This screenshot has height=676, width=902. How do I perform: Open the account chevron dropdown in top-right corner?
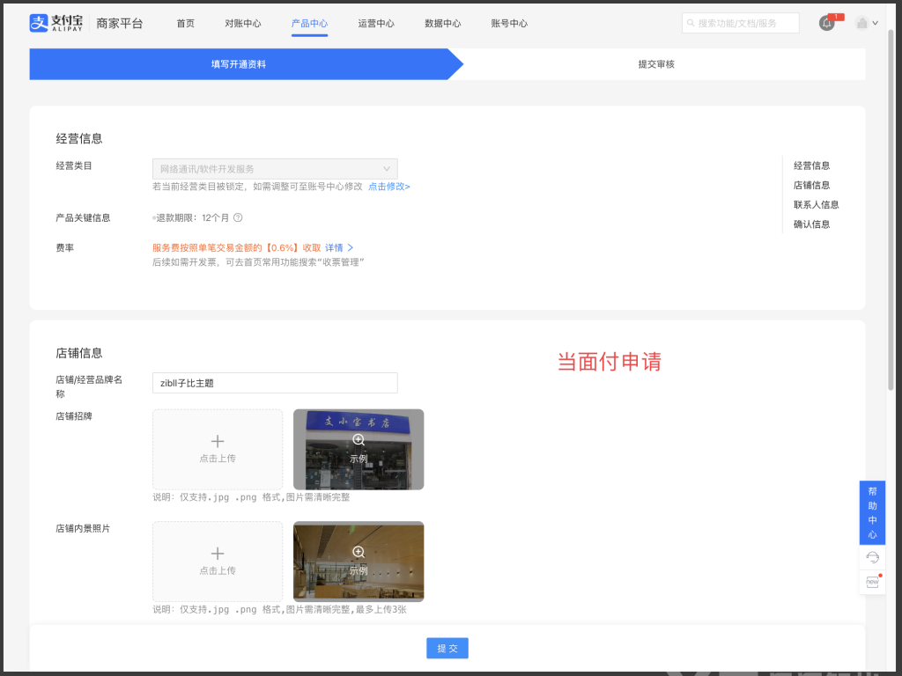pyautogui.click(x=877, y=24)
